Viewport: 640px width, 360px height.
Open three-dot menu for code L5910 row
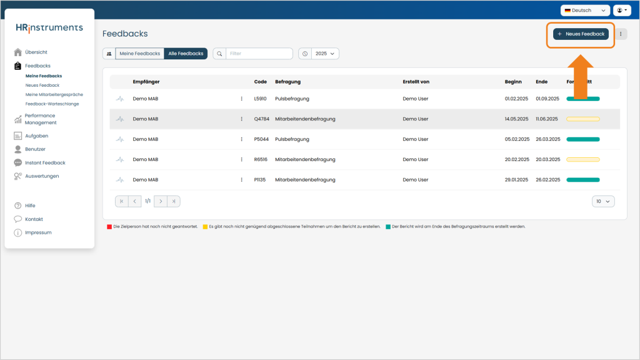coord(242,99)
